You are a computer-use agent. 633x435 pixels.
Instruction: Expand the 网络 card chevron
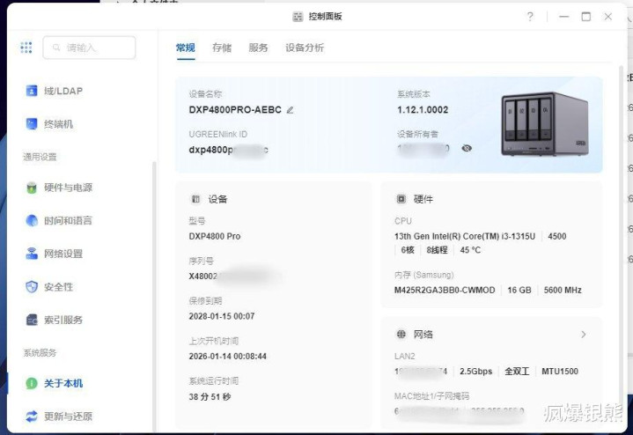(x=584, y=335)
